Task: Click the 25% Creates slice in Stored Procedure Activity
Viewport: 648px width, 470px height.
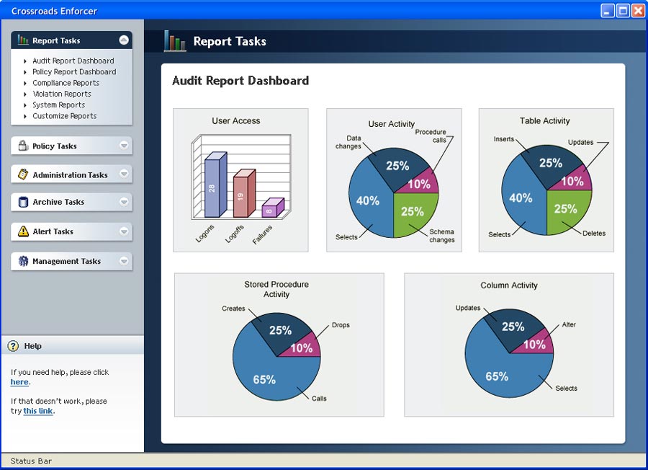Action: pos(281,329)
